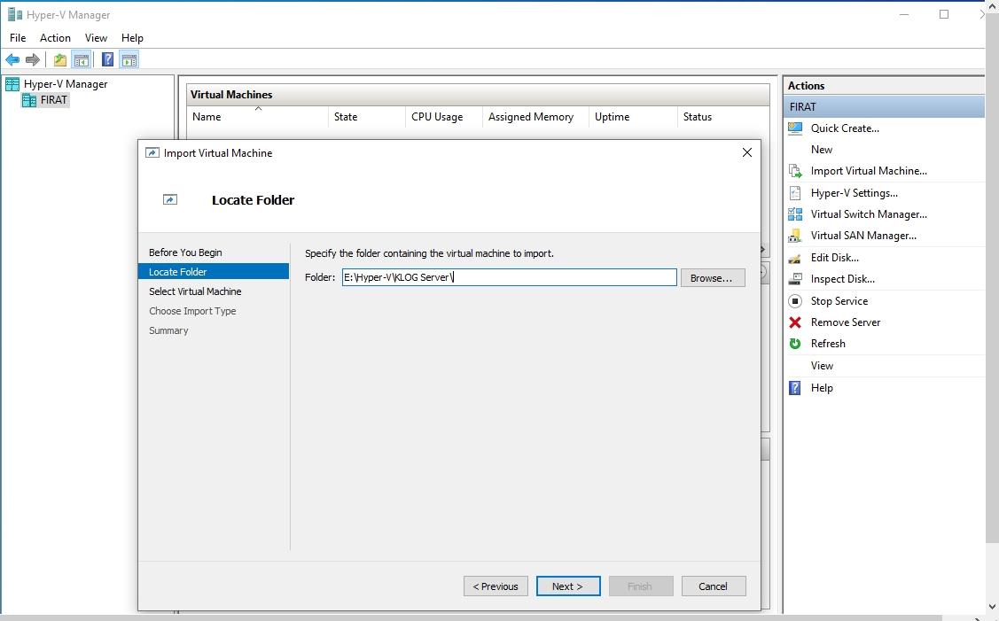Viewport: 999px width, 621px height.
Task: Open View submenu in Actions pane
Action: pyautogui.click(x=822, y=366)
